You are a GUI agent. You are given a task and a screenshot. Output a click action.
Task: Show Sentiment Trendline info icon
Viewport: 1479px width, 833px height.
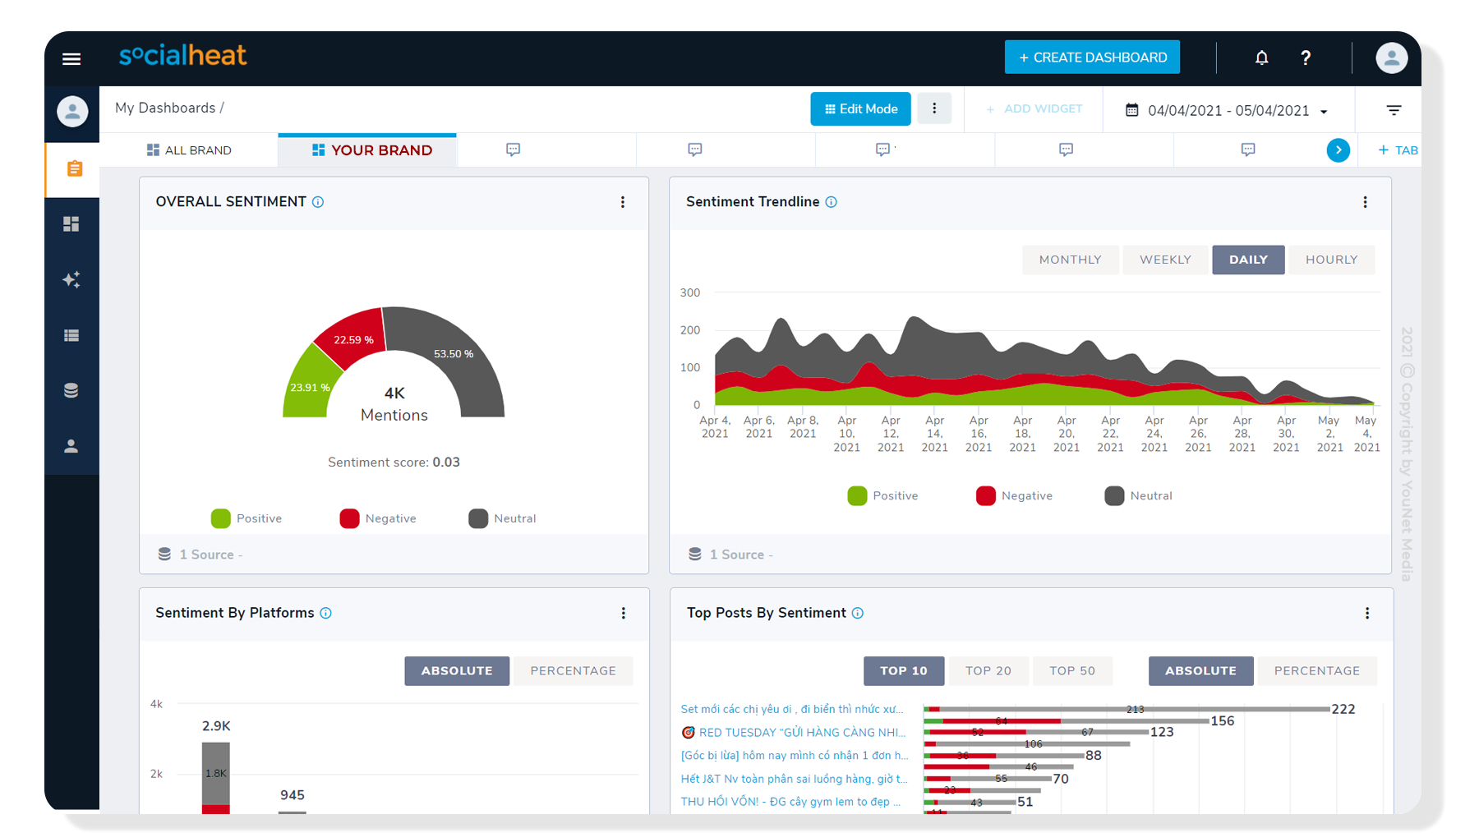pyautogui.click(x=832, y=202)
